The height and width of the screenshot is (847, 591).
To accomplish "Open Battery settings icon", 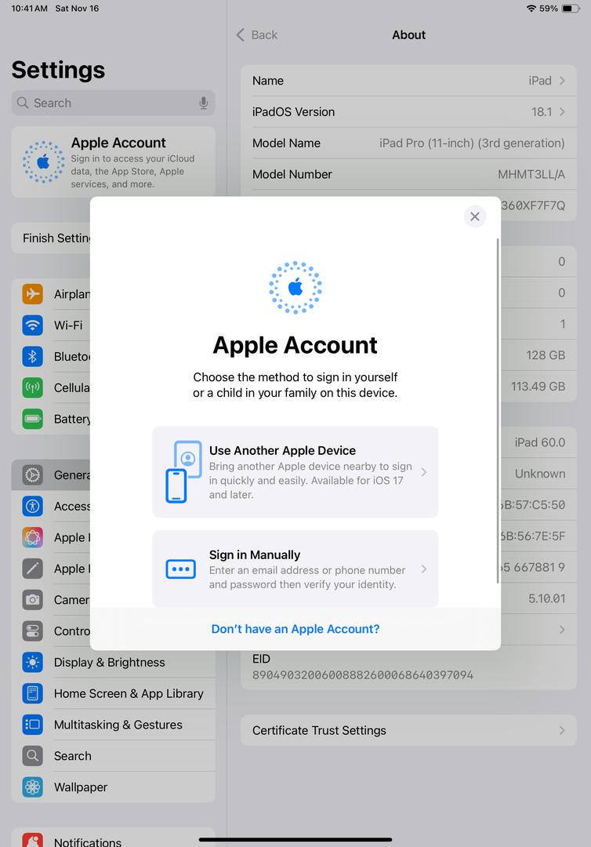I will click(x=32, y=419).
